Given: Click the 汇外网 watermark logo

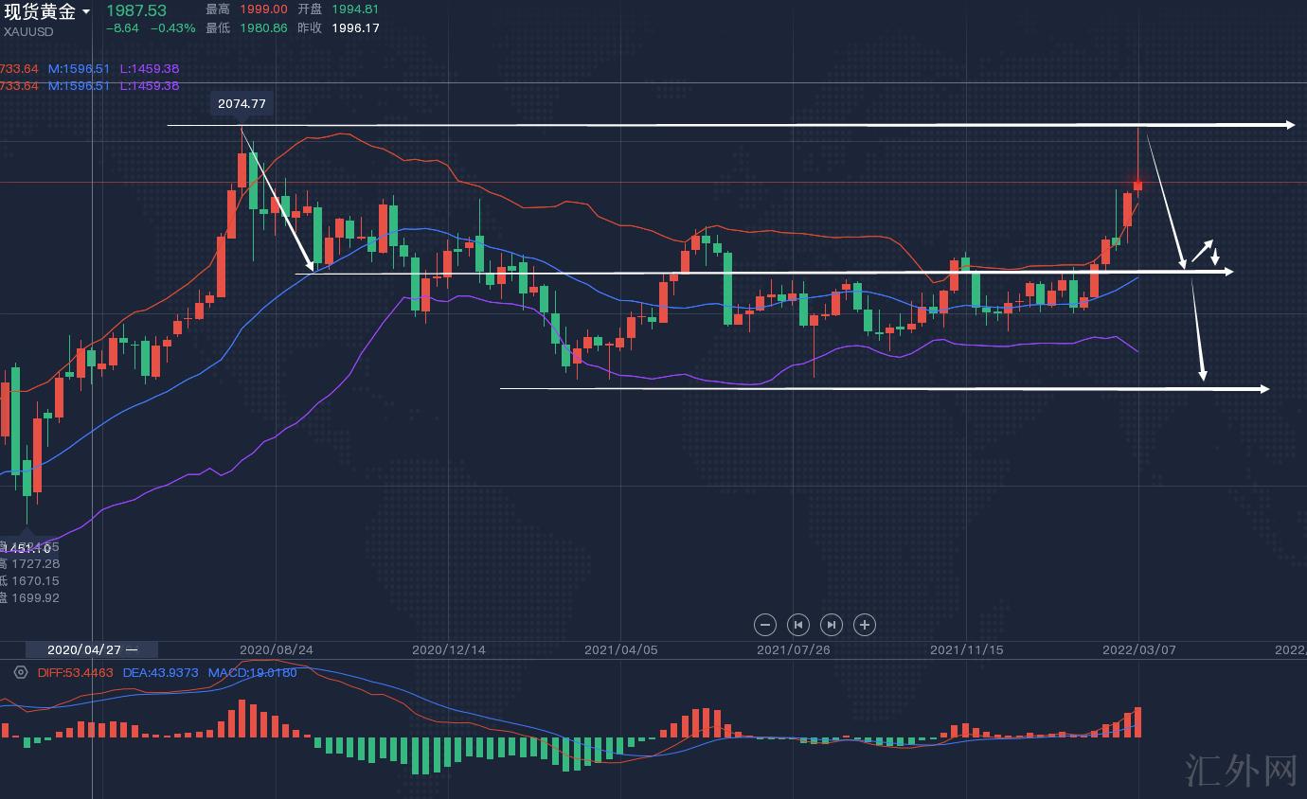Looking at the screenshot, I should (1241, 771).
